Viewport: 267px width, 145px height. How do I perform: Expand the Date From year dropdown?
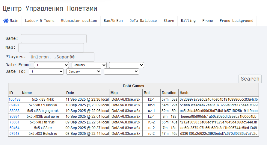coord(126,65)
